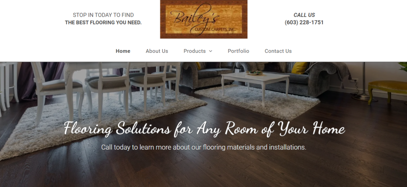The height and width of the screenshot is (187, 407).
Task: Click 'The best flooring you need' tagline
Action: coord(103,23)
